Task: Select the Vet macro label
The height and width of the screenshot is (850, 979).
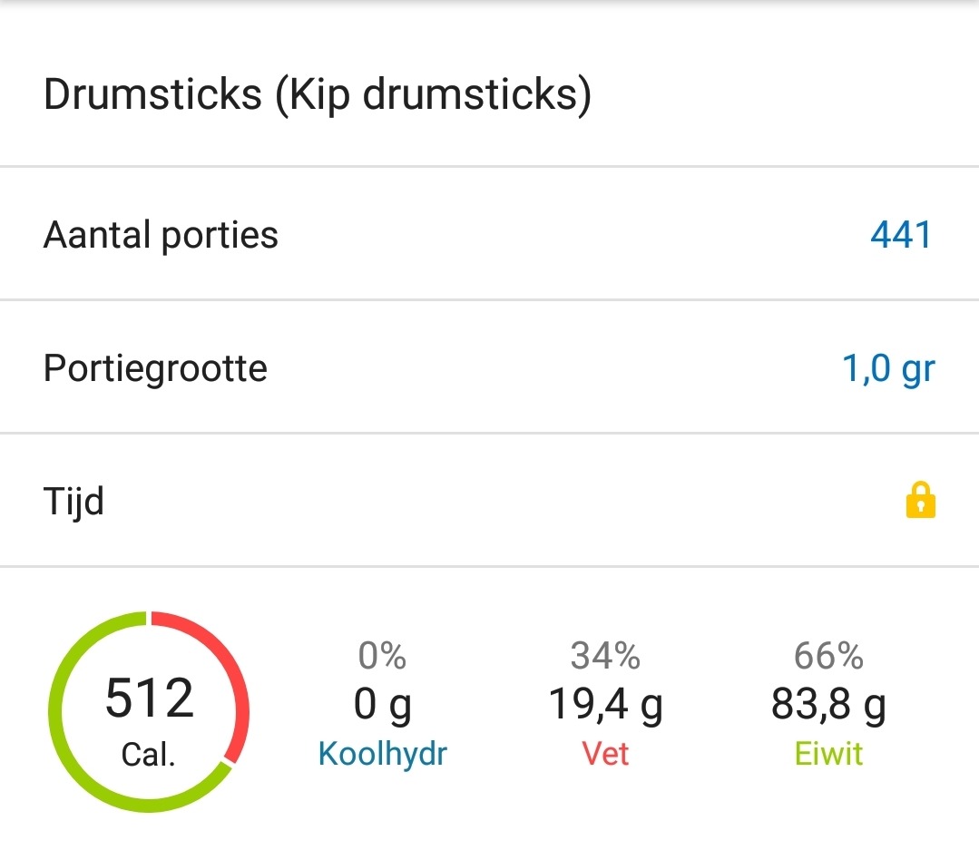Action: click(x=606, y=754)
